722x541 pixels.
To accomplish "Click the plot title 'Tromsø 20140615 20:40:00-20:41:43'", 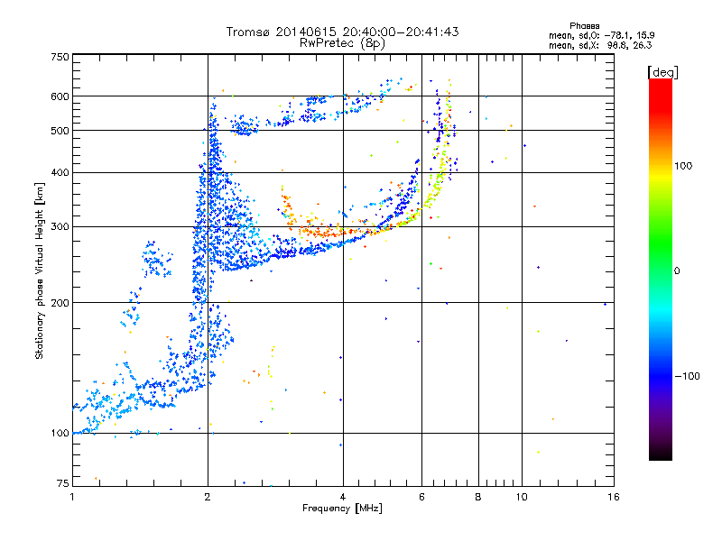I will click(343, 32).
